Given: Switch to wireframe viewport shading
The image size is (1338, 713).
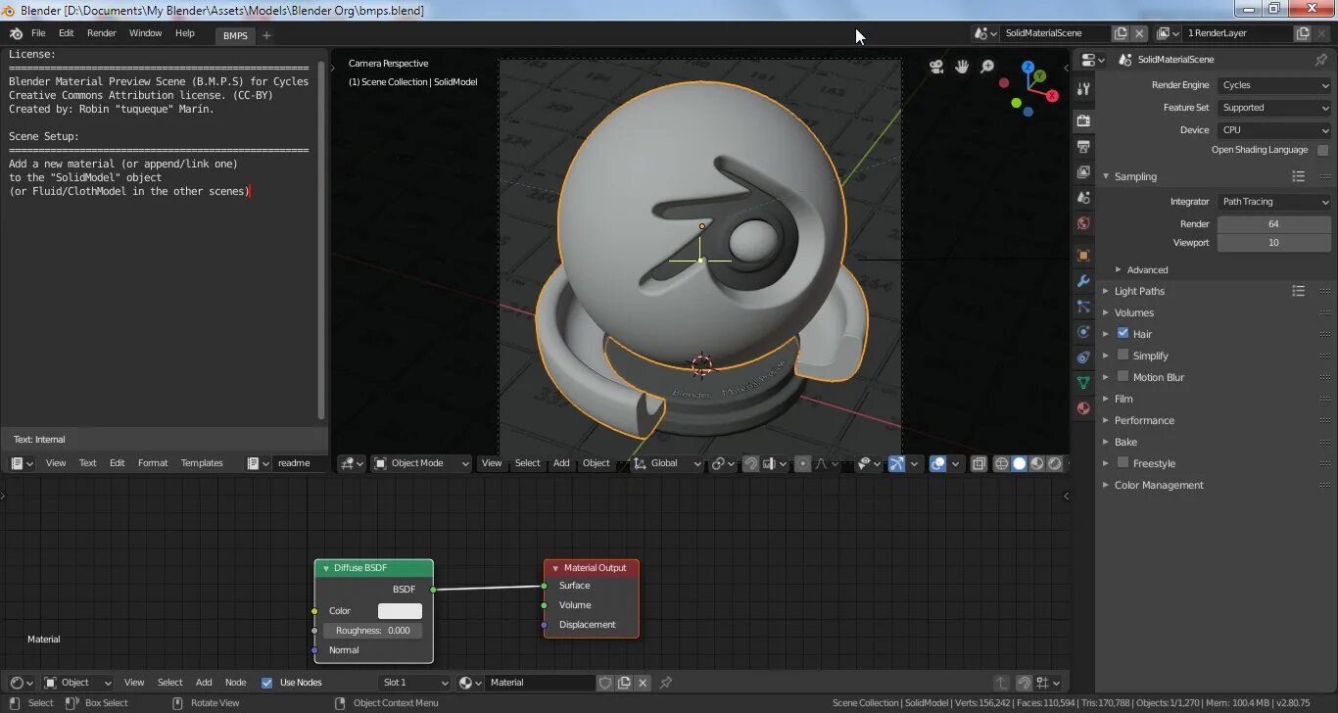Looking at the screenshot, I should point(1001,463).
